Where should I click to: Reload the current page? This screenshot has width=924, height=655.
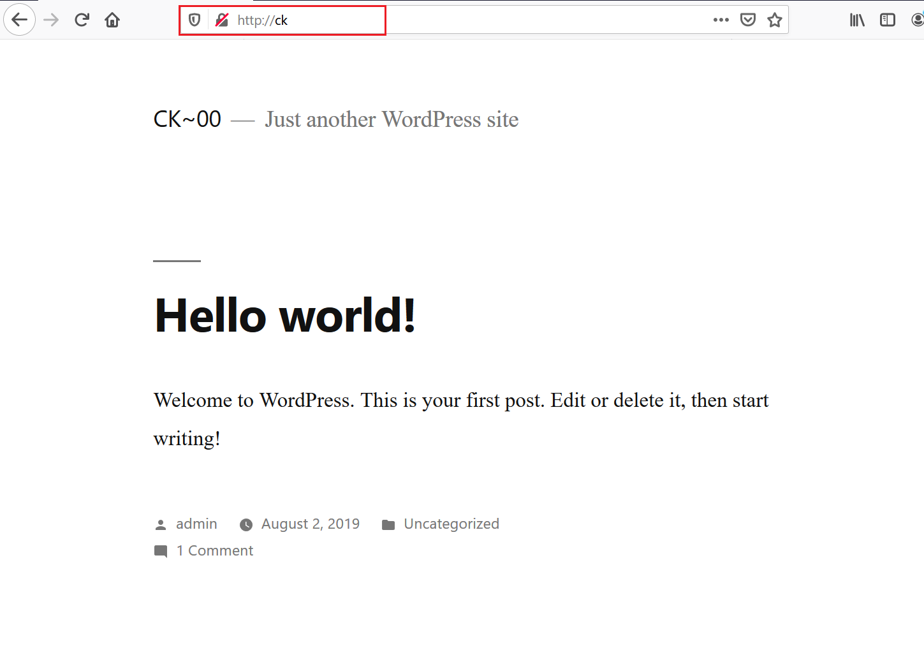pos(82,20)
